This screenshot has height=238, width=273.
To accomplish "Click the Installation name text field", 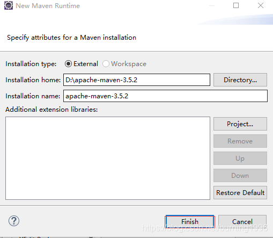I will coord(165,96).
